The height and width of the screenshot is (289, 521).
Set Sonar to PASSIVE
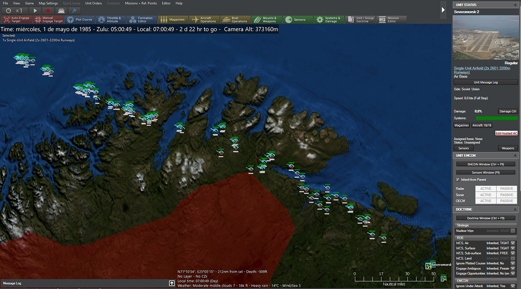coord(506,195)
